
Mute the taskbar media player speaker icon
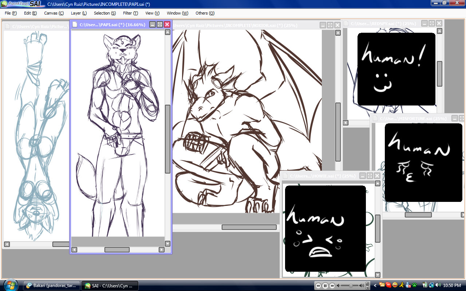pos(338,286)
